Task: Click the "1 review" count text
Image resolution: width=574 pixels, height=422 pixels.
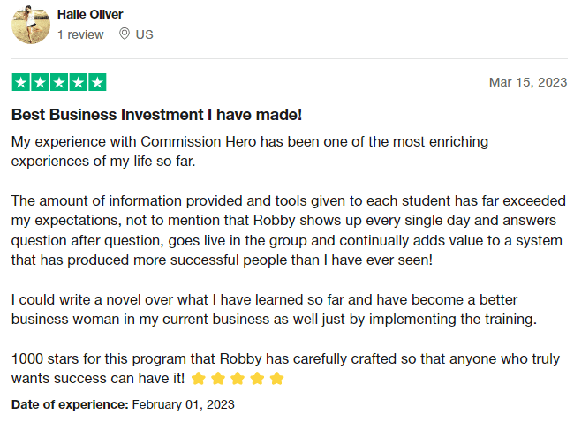Action: (x=80, y=34)
